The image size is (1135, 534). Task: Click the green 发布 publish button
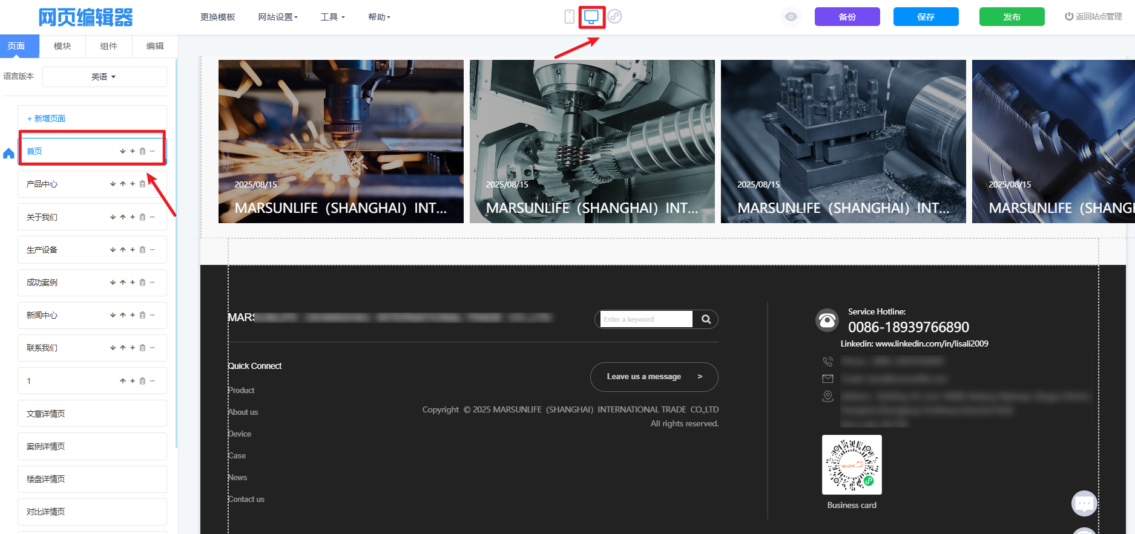1012,16
